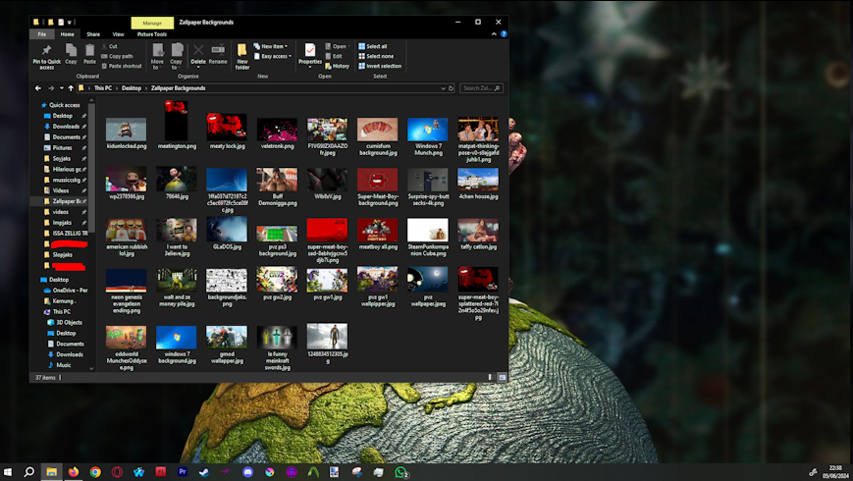853x481 pixels.
Task: Click the Paste icon in Clipboard group
Action: click(90, 51)
